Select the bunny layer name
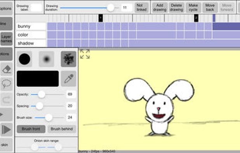This screenshot has height=153, width=240. point(31,26)
